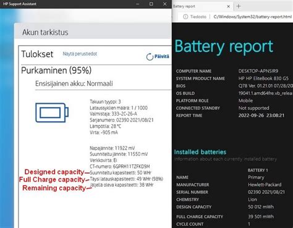Click the info icon beside Tiedosto in address bar

185,17
